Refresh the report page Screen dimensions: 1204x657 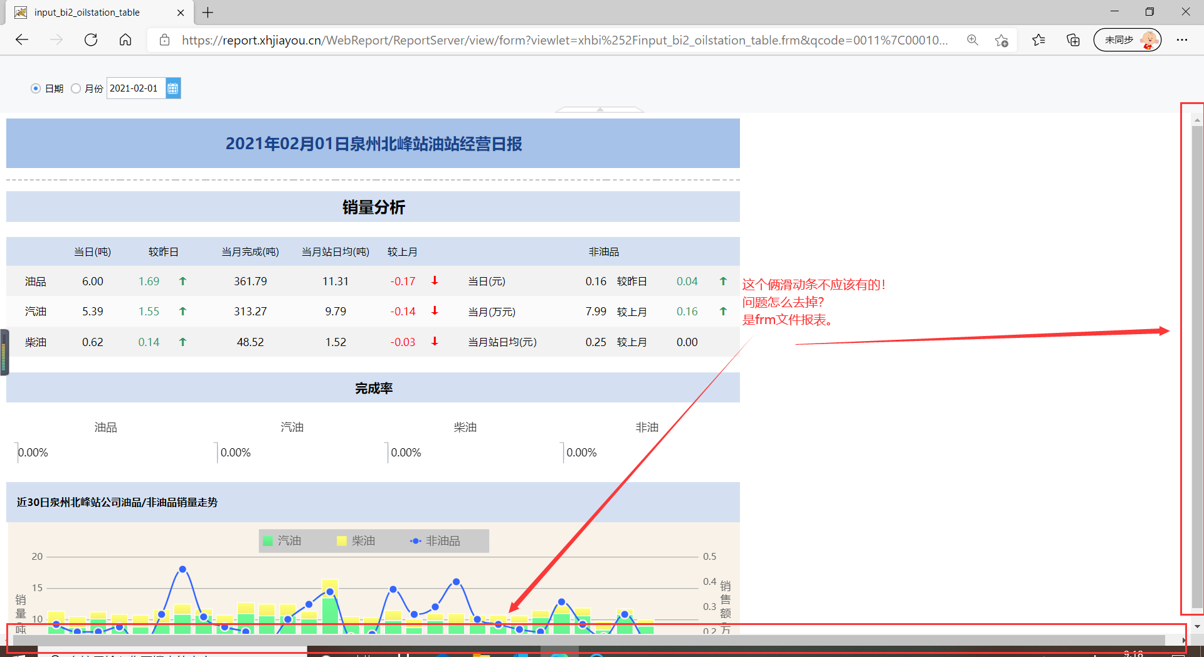91,40
